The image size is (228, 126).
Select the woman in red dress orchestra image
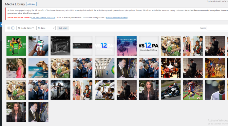point(171,68)
